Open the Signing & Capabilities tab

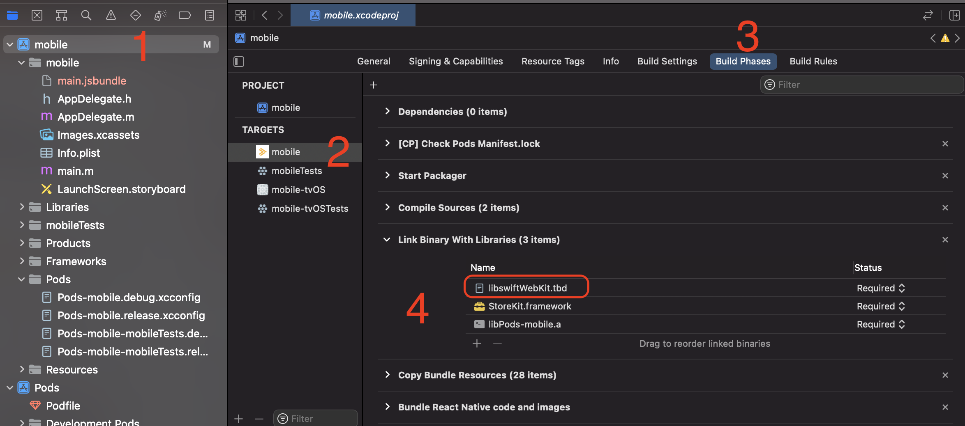tap(456, 62)
